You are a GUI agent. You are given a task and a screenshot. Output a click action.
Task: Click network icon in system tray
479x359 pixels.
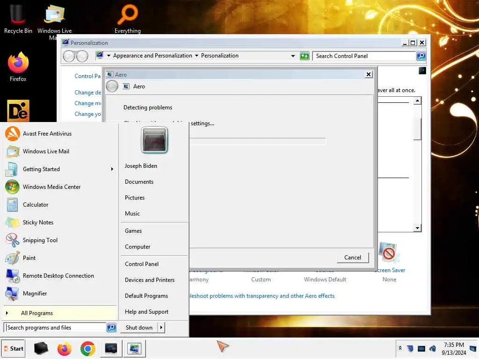coord(421,348)
